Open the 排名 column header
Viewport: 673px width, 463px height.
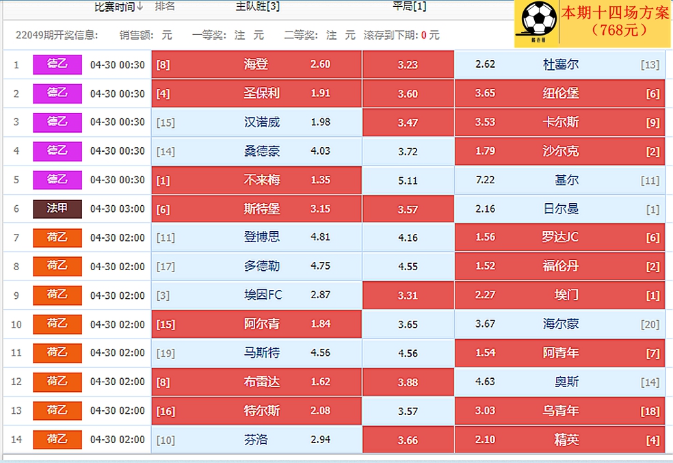[165, 6]
